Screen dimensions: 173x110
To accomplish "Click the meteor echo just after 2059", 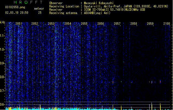I will click(152, 82).
